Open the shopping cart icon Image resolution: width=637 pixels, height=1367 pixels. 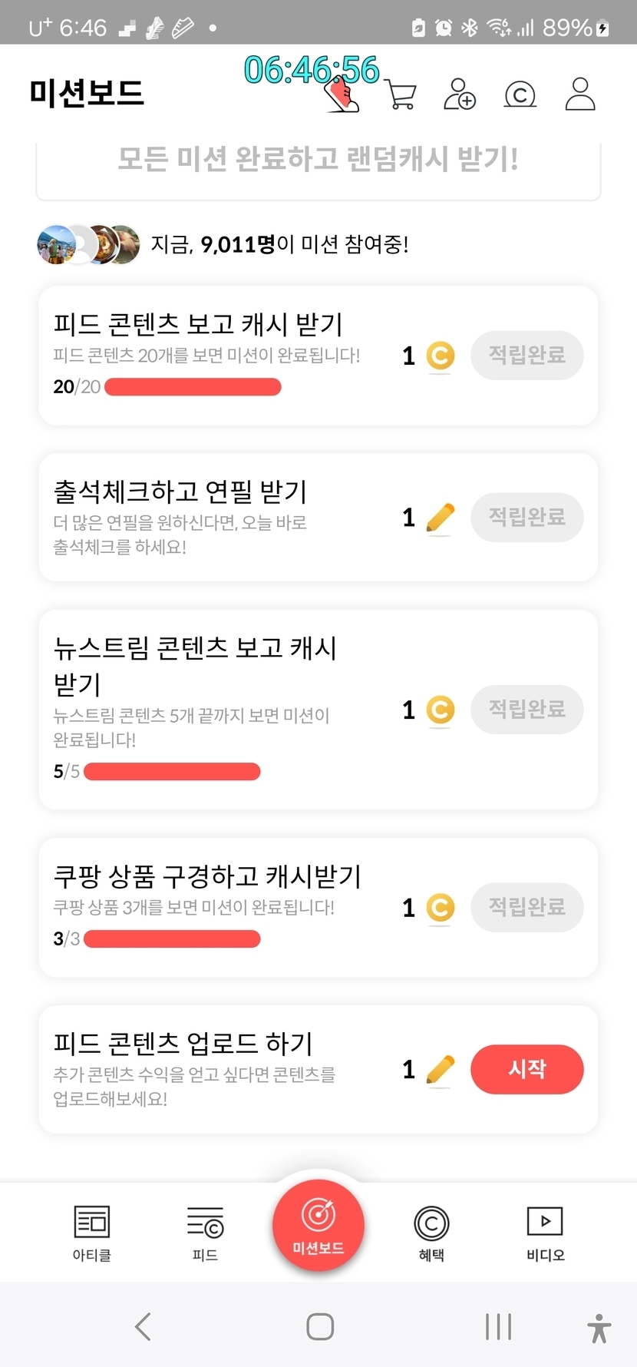401,96
